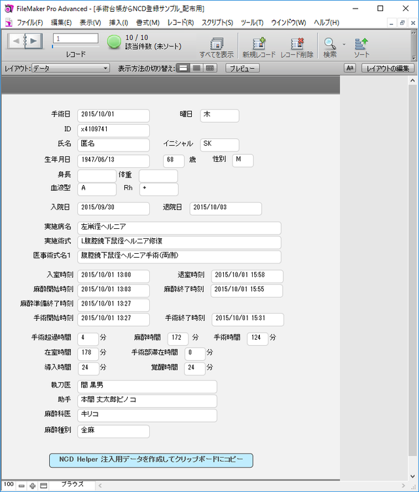Click the record slider under record number

coord(76,47)
